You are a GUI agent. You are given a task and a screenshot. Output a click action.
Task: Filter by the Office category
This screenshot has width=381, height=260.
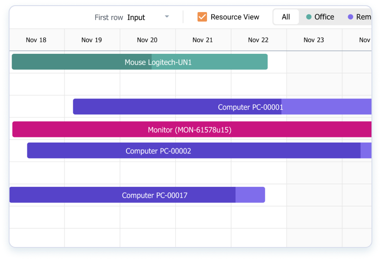[x=320, y=17]
